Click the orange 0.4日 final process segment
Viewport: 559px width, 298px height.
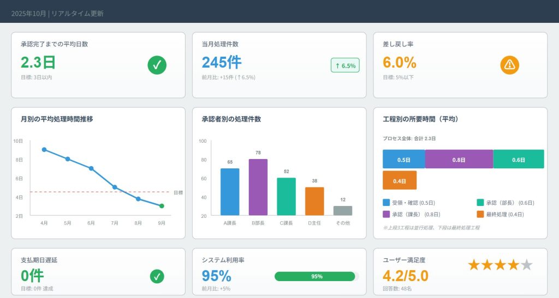tap(399, 180)
